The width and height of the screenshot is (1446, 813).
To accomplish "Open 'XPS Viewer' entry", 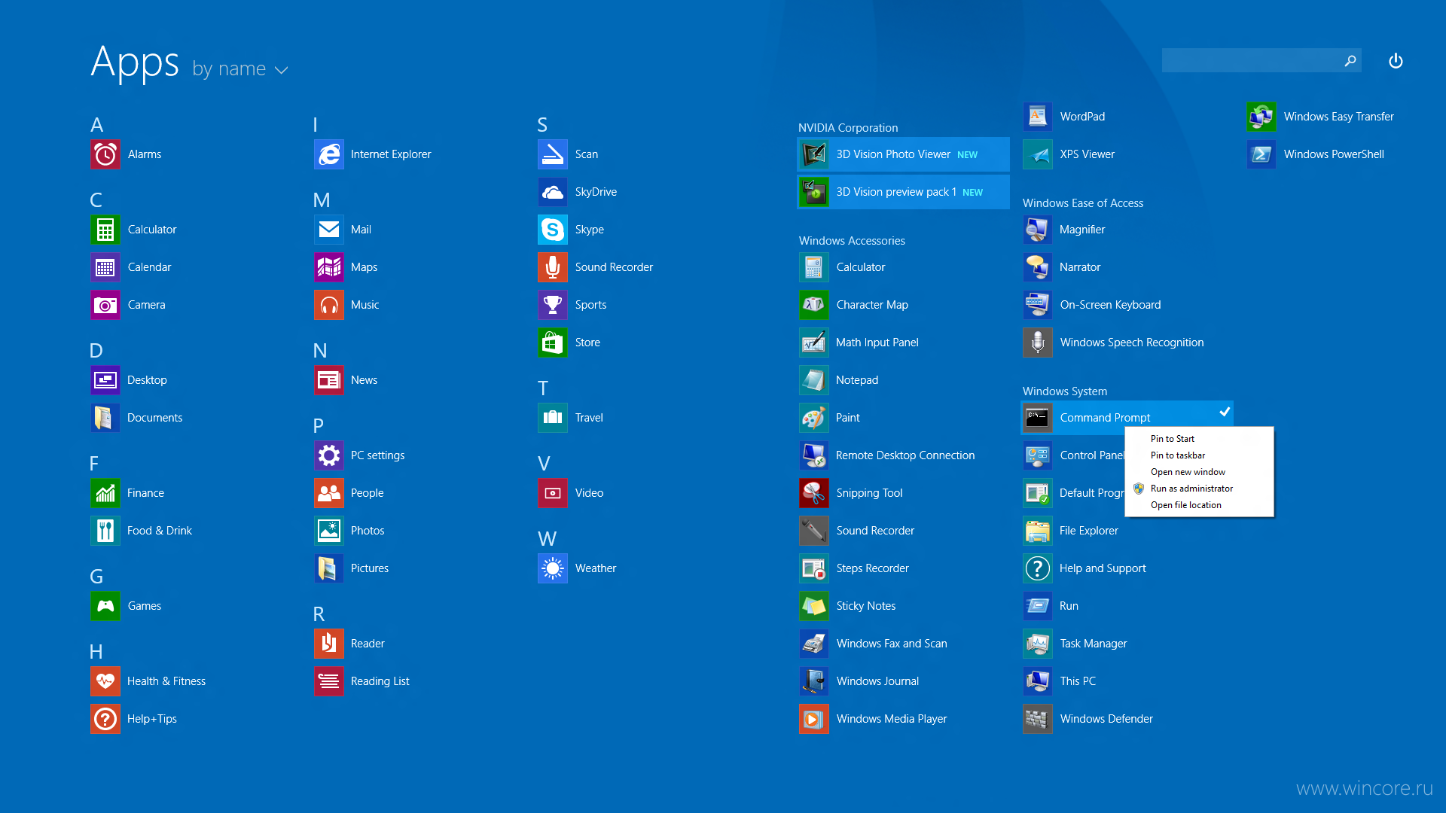I will coord(1069,154).
